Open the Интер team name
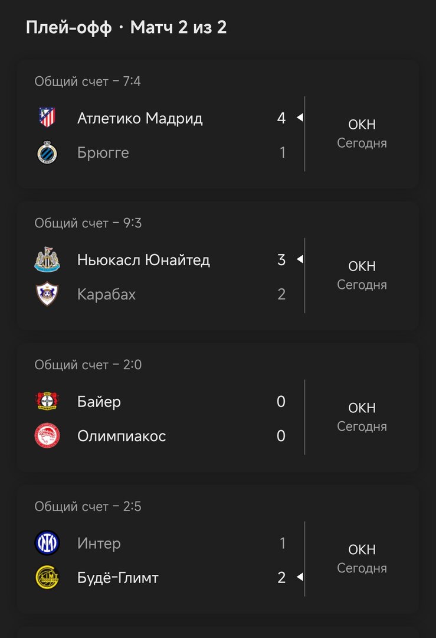Image resolution: width=436 pixels, height=638 pixels. tap(99, 543)
